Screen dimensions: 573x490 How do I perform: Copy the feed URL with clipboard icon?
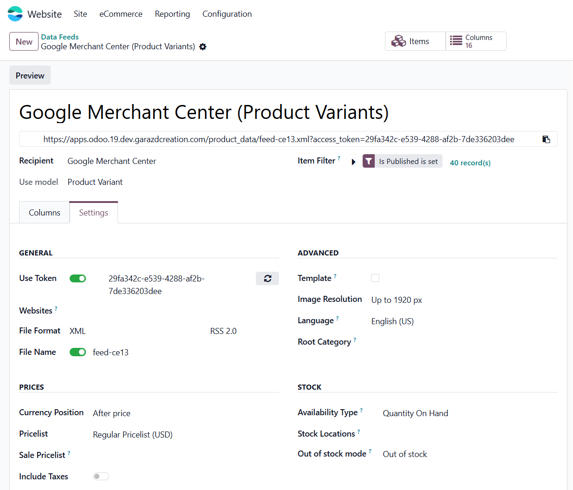(x=546, y=139)
